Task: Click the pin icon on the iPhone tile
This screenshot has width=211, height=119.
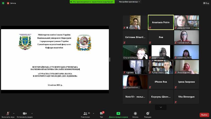Action: tap(127, 28)
